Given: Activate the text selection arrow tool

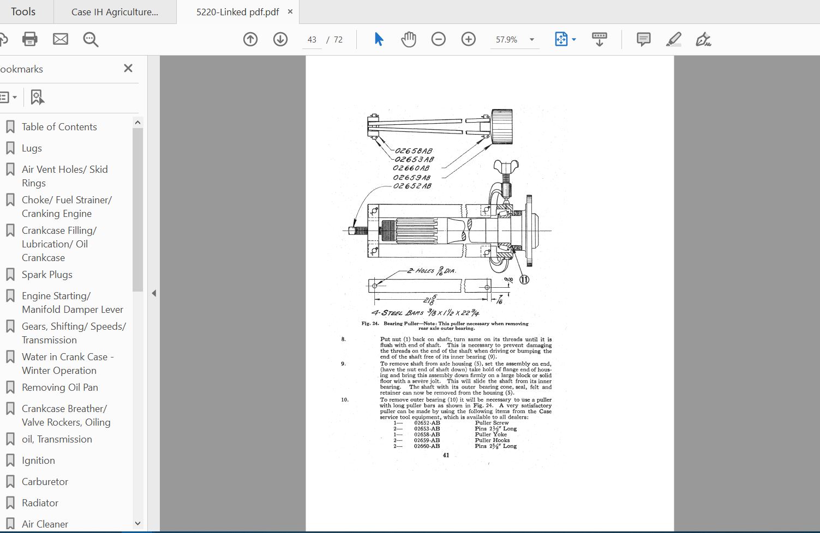Looking at the screenshot, I should point(378,39).
